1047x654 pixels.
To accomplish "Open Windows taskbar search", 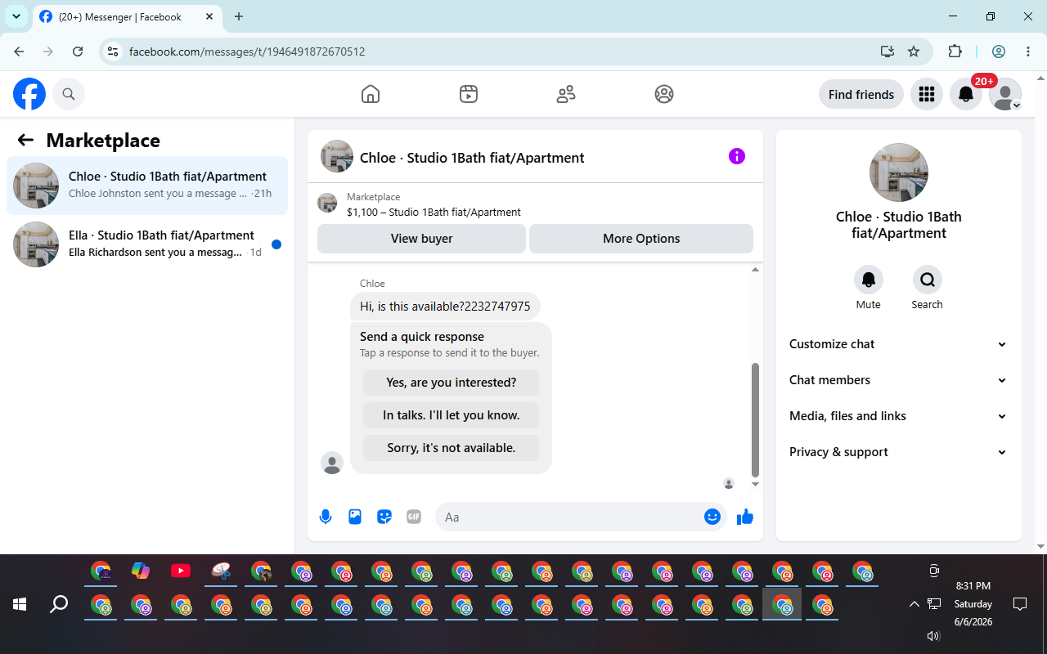I will tap(59, 604).
